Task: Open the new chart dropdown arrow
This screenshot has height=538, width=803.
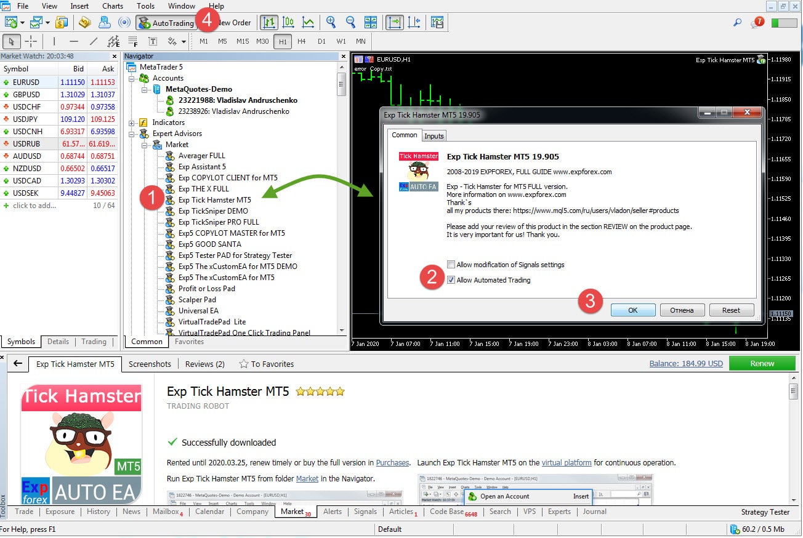Action: (x=23, y=23)
